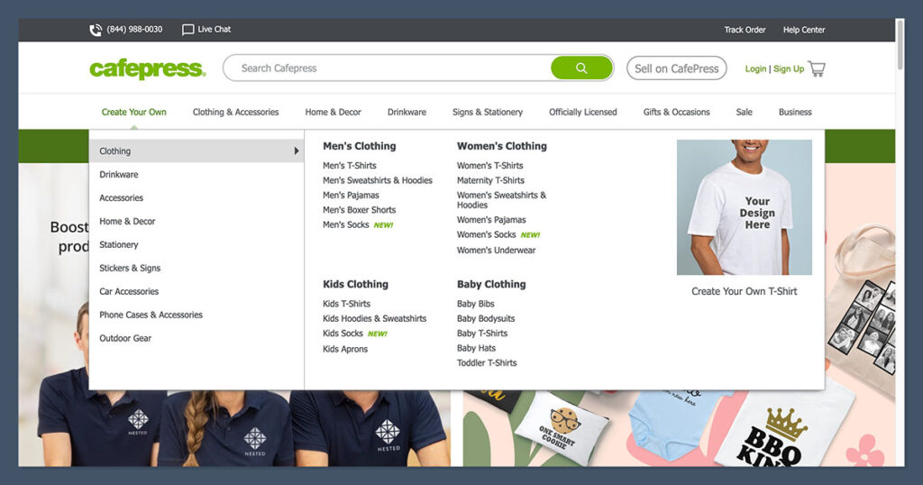Click Track Order in the top bar
The width and height of the screenshot is (923, 485).
[x=745, y=30]
